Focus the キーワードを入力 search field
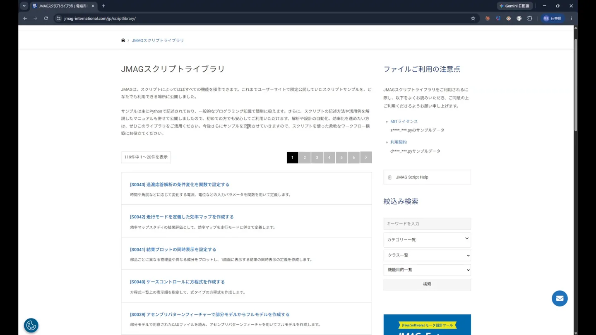This screenshot has height=335, width=596. pos(427,224)
